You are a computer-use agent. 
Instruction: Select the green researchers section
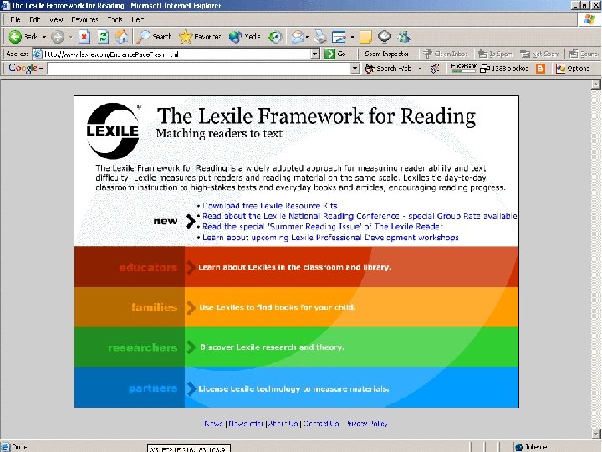tap(296, 347)
